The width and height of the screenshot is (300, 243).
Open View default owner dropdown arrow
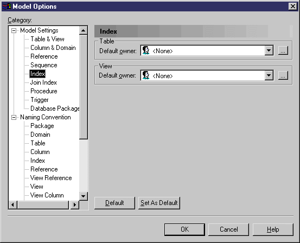tap(269, 75)
